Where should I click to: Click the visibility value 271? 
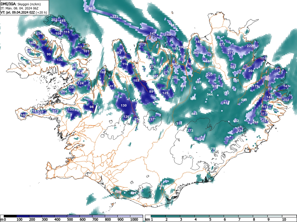[230, 53]
